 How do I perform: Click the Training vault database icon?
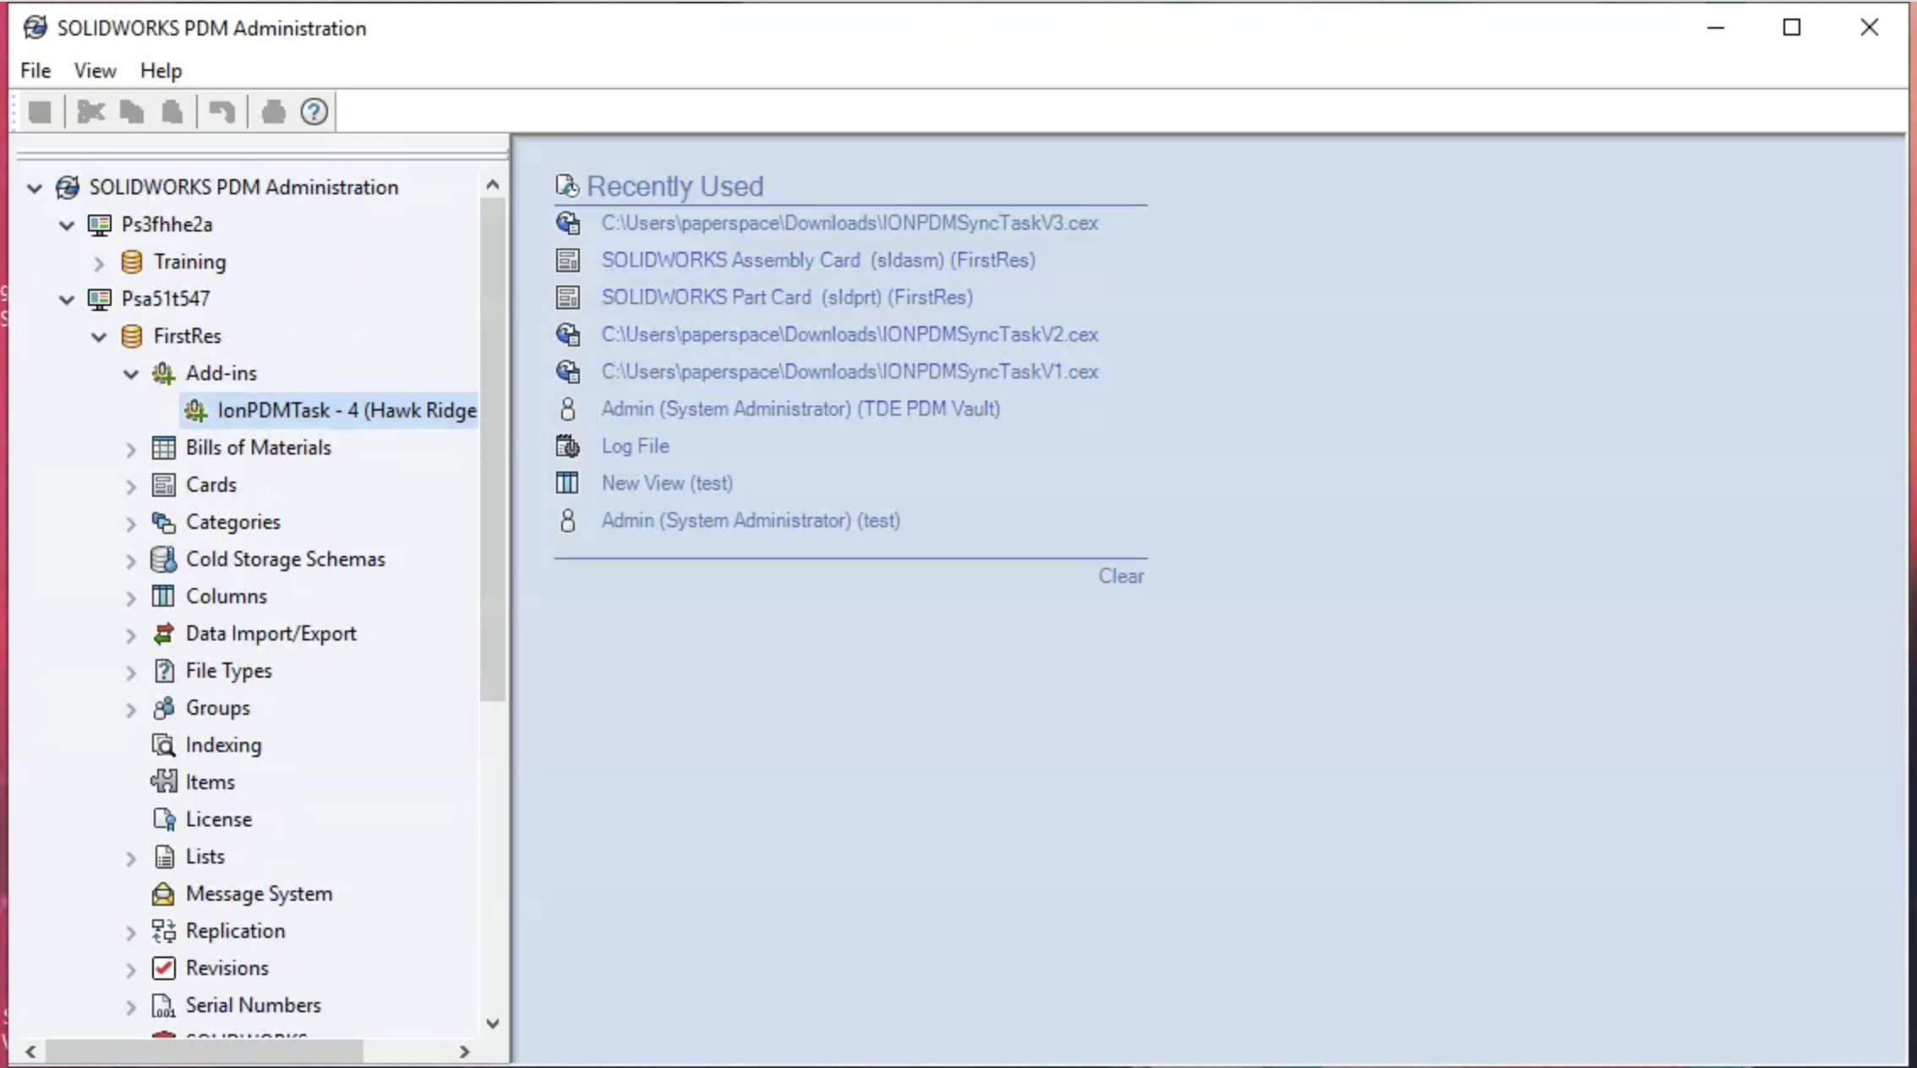click(132, 262)
